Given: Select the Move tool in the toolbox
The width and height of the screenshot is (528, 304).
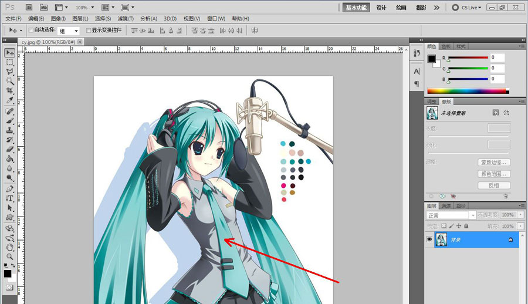Looking at the screenshot, I should tap(10, 53).
